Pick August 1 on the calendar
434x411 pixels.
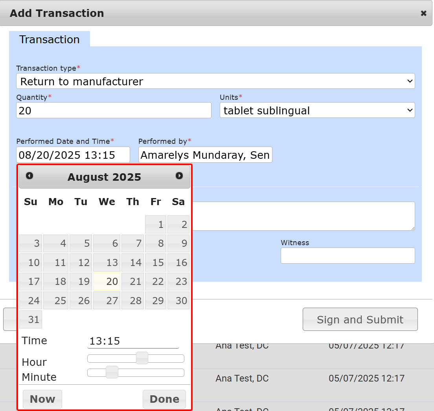click(x=156, y=224)
